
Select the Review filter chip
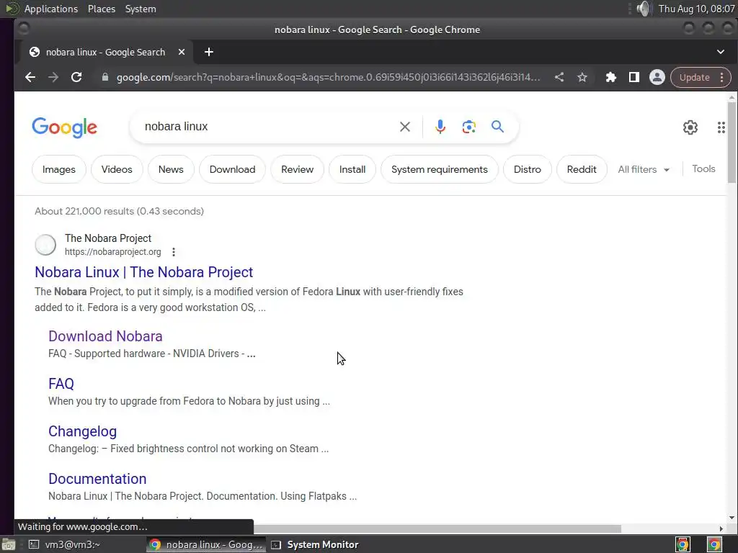[x=297, y=169]
